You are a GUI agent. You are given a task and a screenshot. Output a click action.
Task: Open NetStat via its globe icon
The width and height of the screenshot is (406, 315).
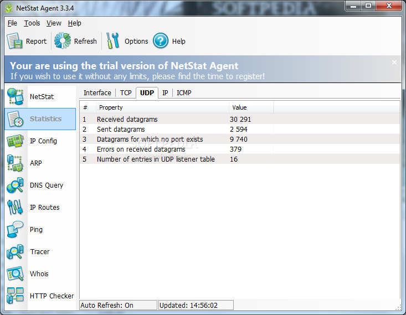click(16, 96)
